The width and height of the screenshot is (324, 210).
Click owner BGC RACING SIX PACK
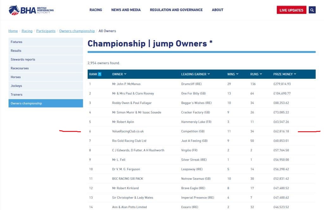pos(128,179)
